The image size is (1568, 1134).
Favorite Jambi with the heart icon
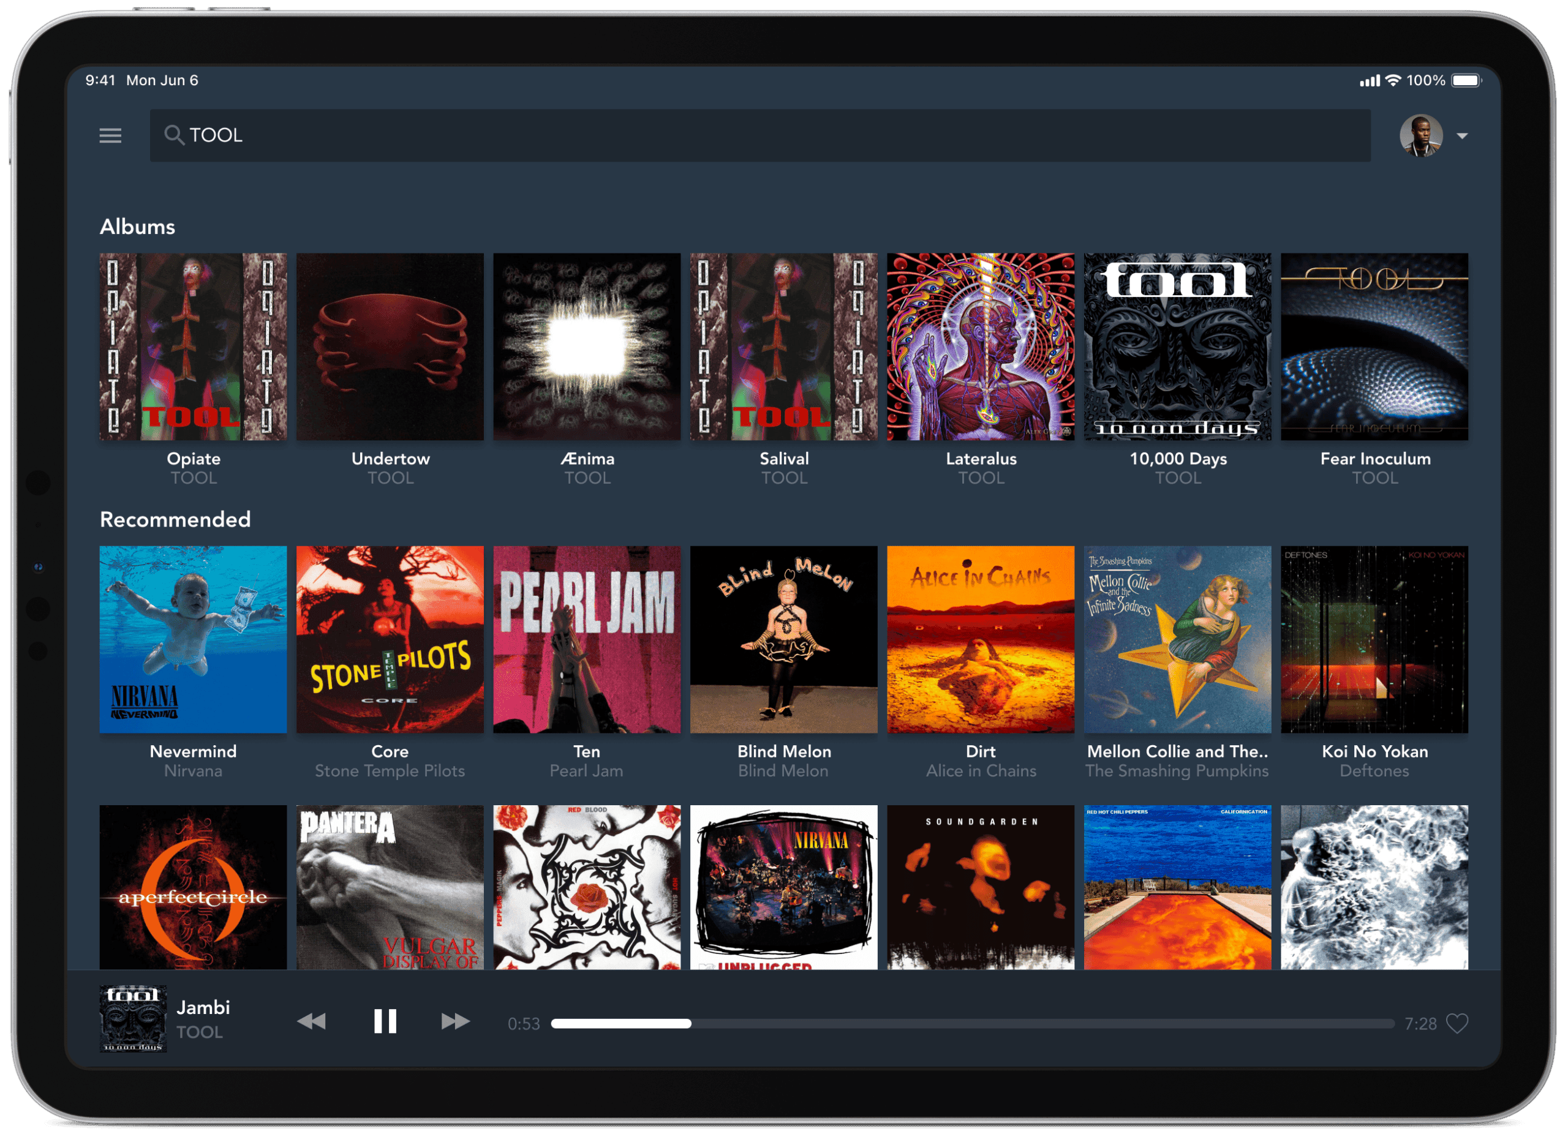tap(1457, 1024)
